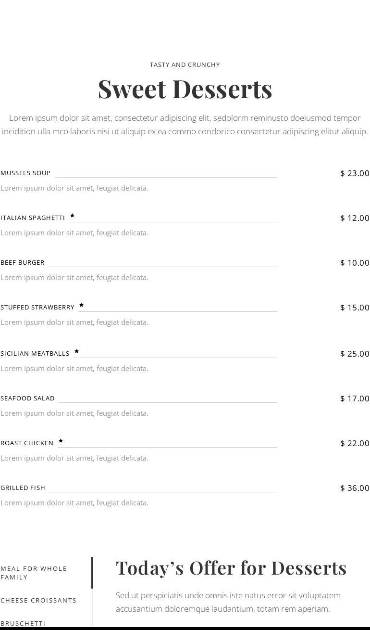The image size is (370, 630).
Task: Click the star icon beside Roast Chicken
Action: tap(61, 441)
